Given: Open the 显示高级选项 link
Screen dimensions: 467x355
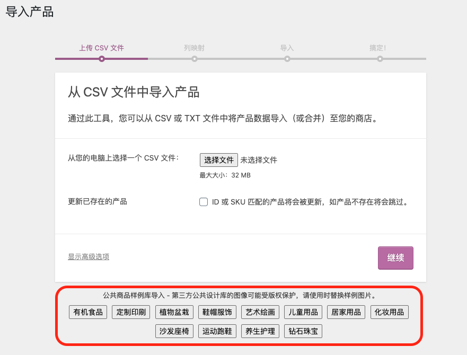Looking at the screenshot, I should [x=89, y=257].
